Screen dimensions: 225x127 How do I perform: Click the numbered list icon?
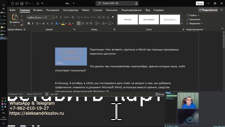(85, 17)
